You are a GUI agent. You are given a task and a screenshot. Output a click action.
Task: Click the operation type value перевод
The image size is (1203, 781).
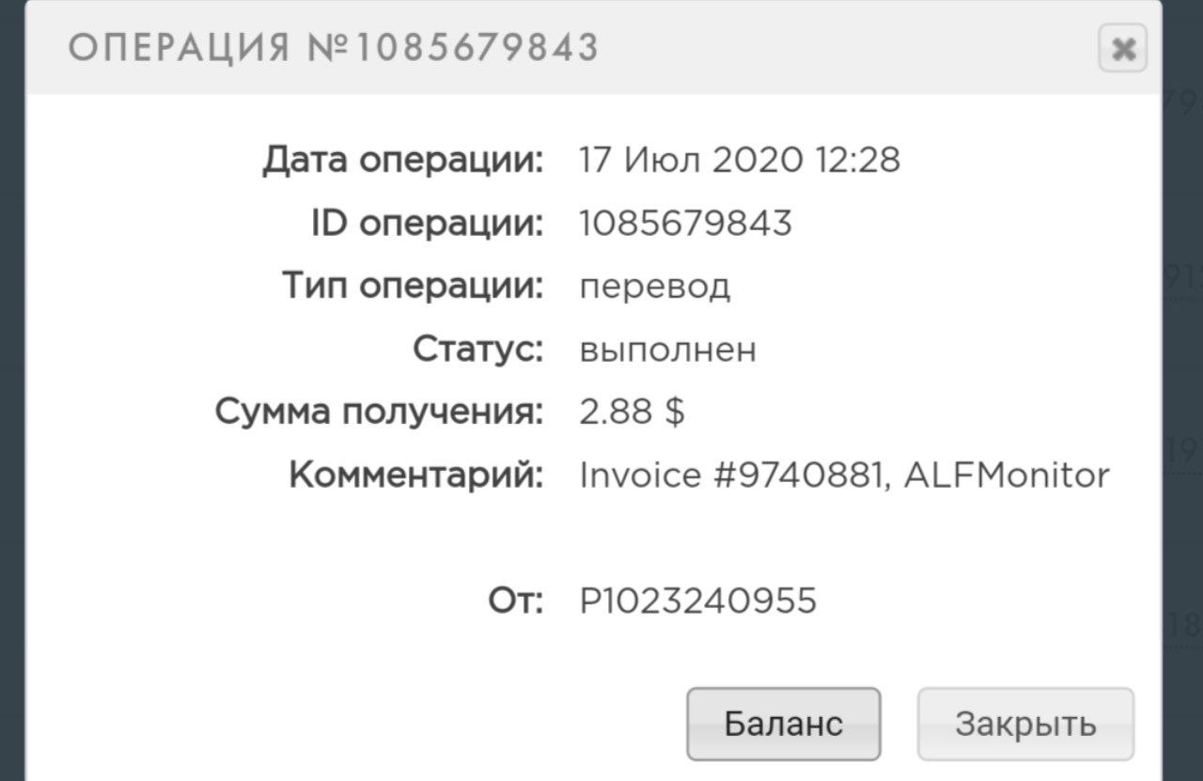[x=655, y=286]
